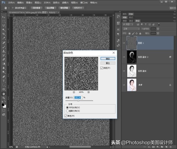Hide the 图层 1 layer via eye icon
The image size is (177, 149).
[124, 43]
